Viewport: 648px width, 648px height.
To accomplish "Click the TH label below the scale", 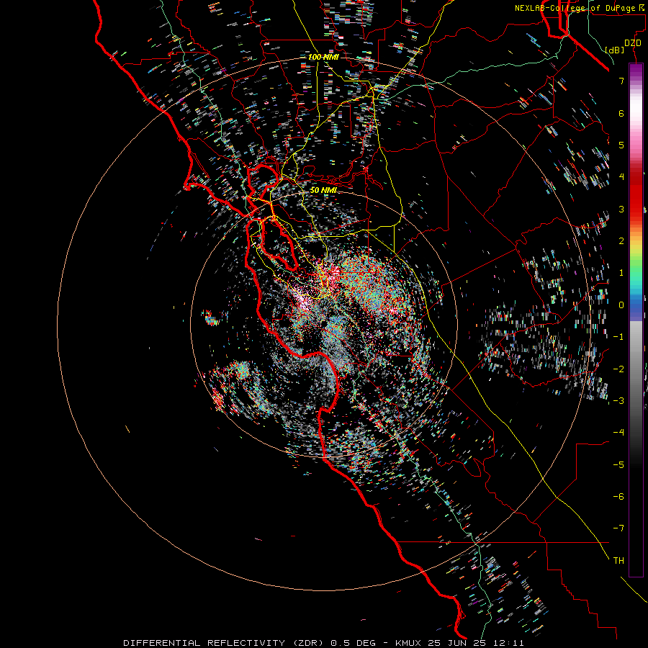I will [618, 561].
